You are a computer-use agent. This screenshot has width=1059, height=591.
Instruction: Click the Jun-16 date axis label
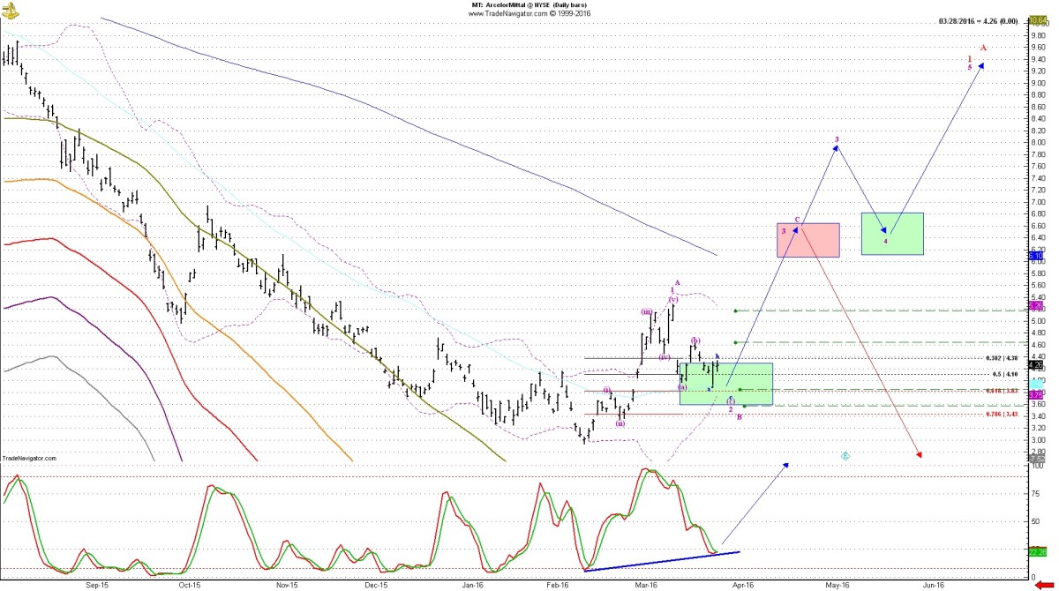coord(933,584)
